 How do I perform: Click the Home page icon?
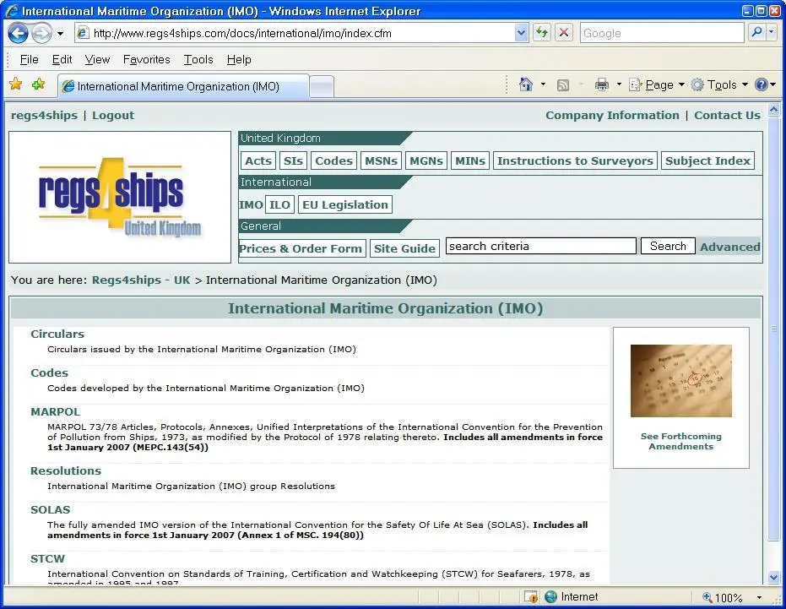tap(525, 84)
